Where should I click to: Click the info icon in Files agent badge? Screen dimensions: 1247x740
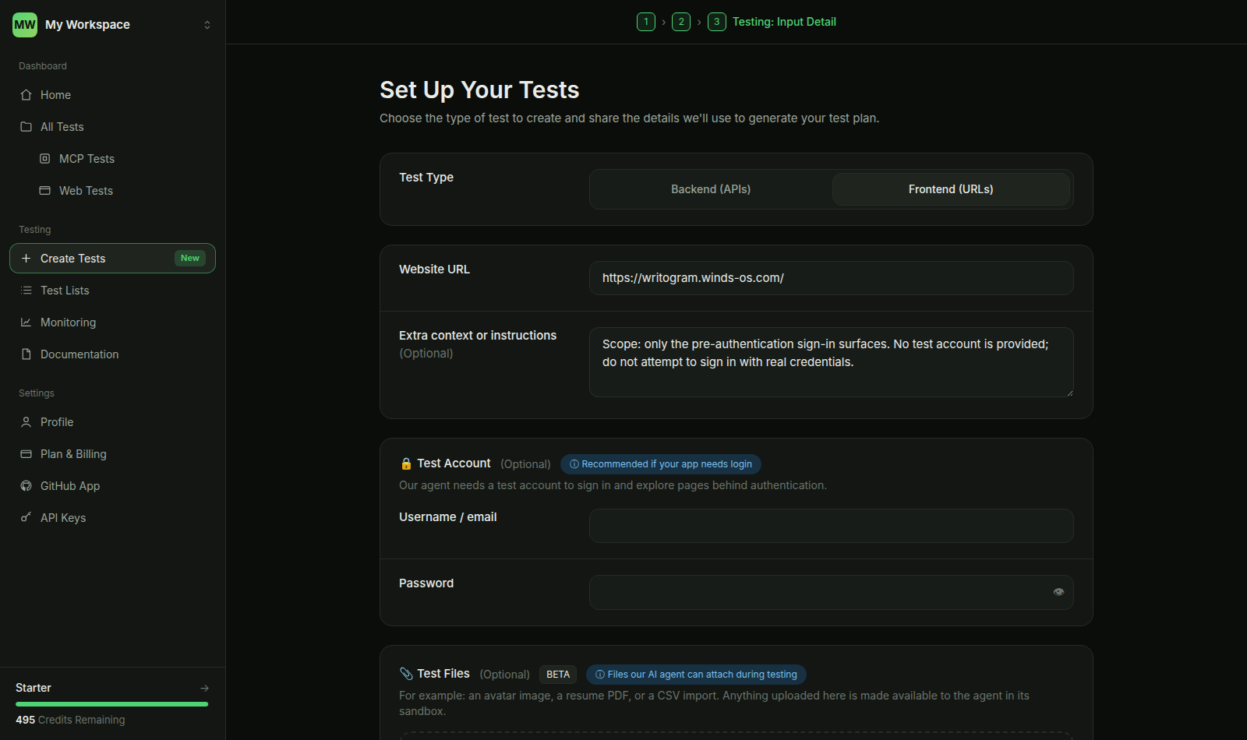tap(600, 675)
